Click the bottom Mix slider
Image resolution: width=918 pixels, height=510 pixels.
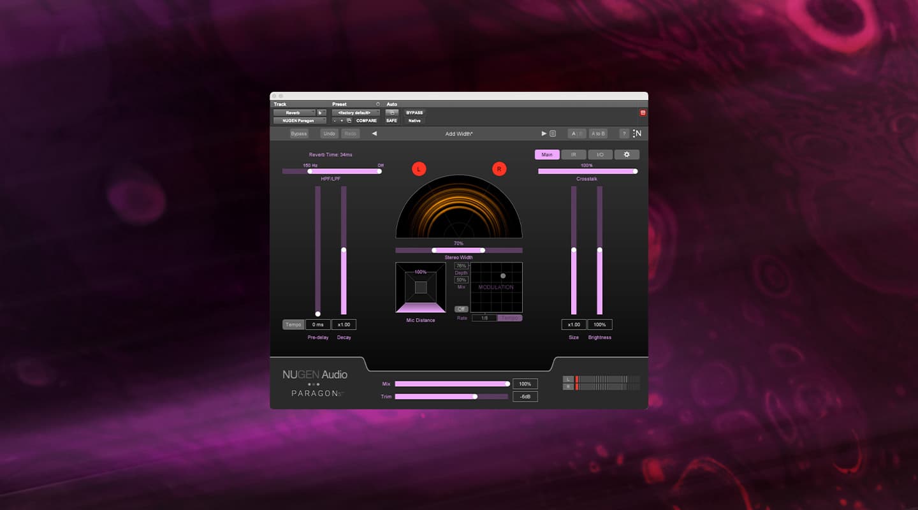click(x=453, y=384)
